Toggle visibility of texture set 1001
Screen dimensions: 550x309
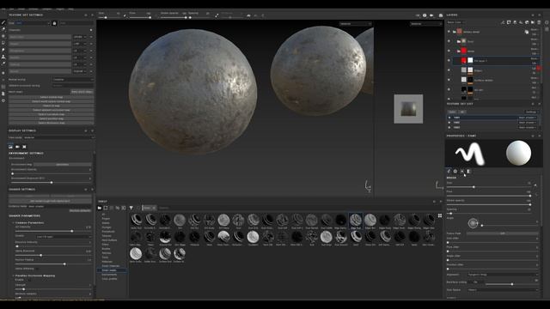(449, 118)
